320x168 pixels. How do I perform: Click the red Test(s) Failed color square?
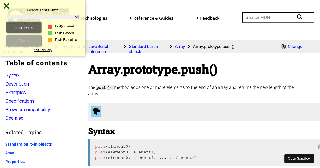click(50, 26)
